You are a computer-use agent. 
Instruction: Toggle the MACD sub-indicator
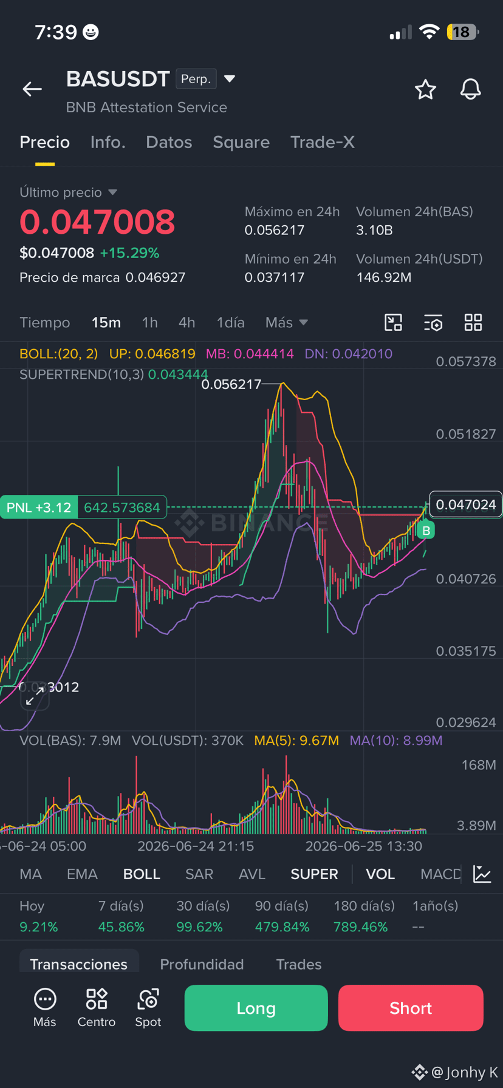click(x=440, y=874)
